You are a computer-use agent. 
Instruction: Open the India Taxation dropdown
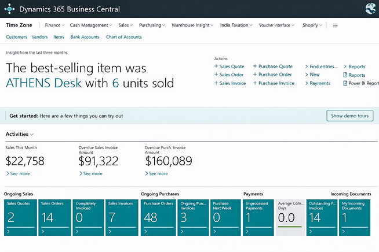236,25
